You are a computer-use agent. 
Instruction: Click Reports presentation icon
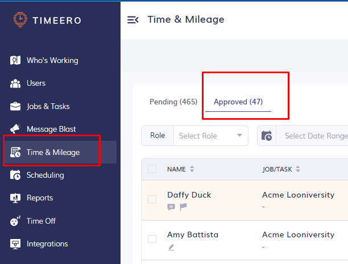[15, 198]
